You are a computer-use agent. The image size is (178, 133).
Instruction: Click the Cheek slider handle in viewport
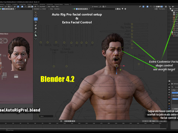[x=66, y=66]
